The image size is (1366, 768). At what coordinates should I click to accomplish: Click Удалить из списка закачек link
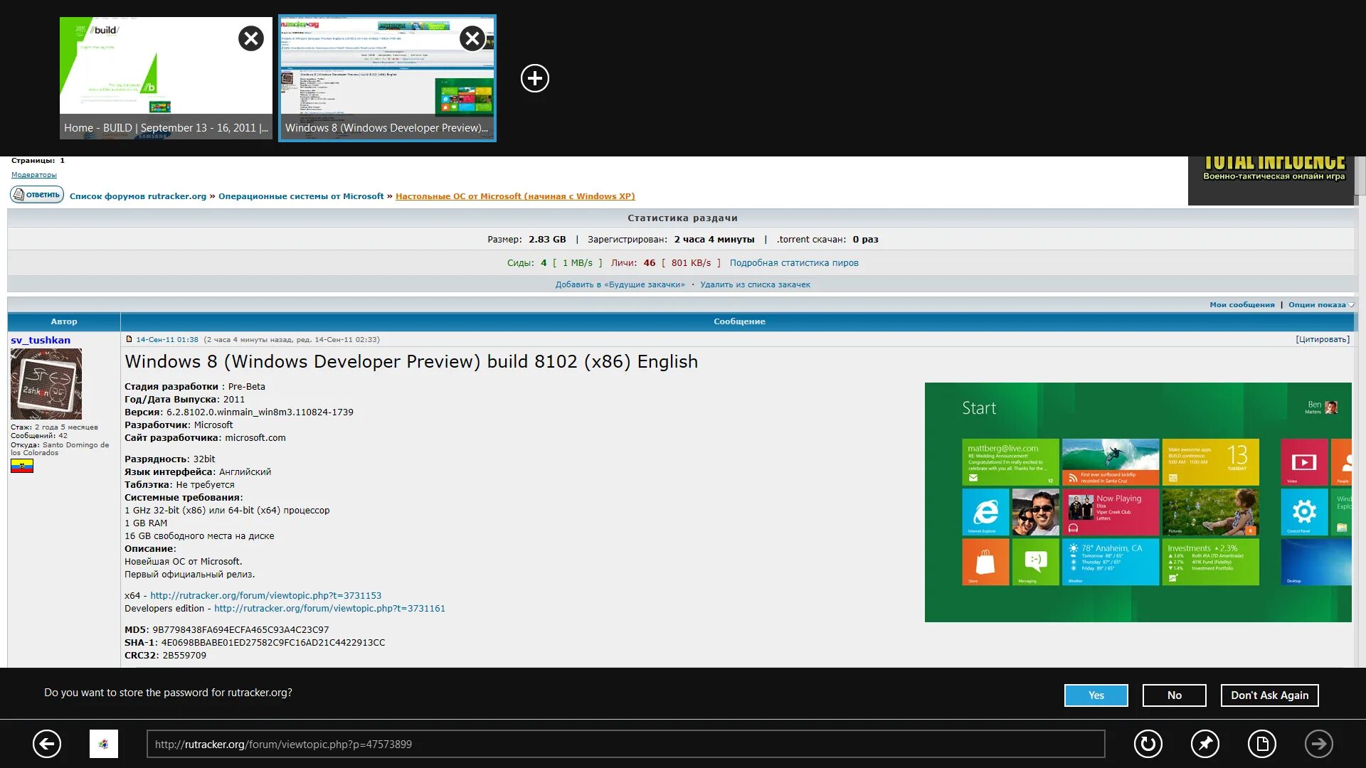coord(755,284)
